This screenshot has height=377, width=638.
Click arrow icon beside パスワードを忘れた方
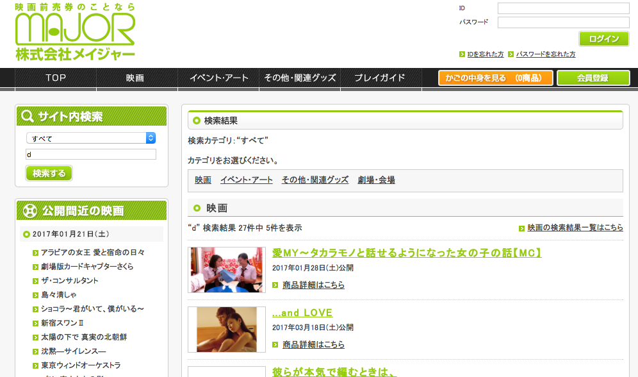(511, 54)
